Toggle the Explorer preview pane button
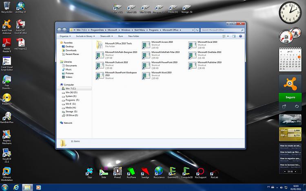 coord(234,36)
